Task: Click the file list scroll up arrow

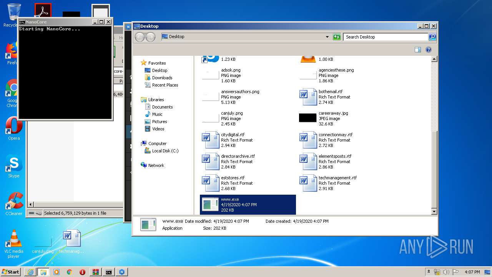Action: [x=434, y=59]
